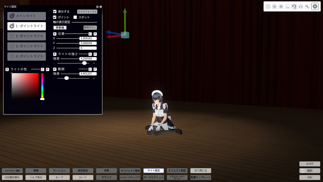Select 2:ポイントライト in the light list
The height and width of the screenshot is (182, 323).
(x=26, y=36)
